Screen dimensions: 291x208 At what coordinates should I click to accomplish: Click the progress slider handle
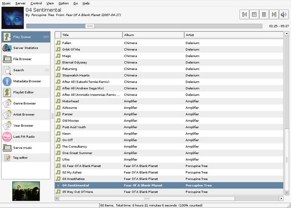coord(90,26)
